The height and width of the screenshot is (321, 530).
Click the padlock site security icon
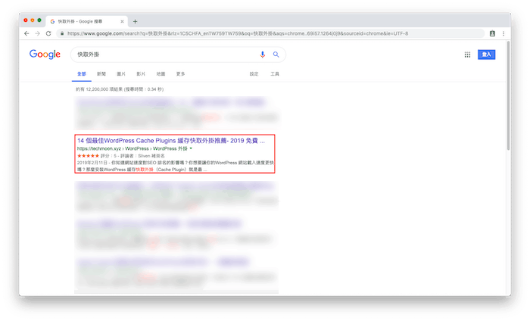(x=62, y=33)
